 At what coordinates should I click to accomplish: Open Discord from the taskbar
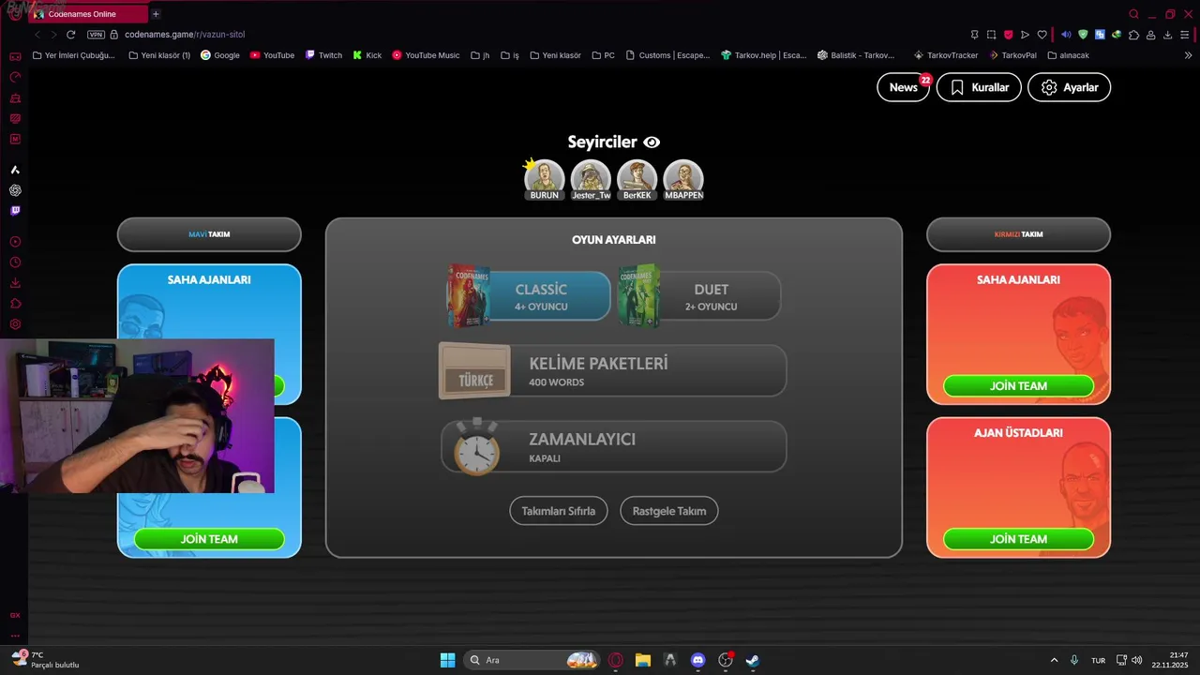697,660
